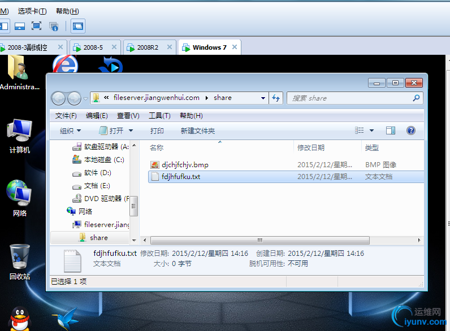Toggle the preview pane button
The image size is (450, 331).
coord(390,131)
